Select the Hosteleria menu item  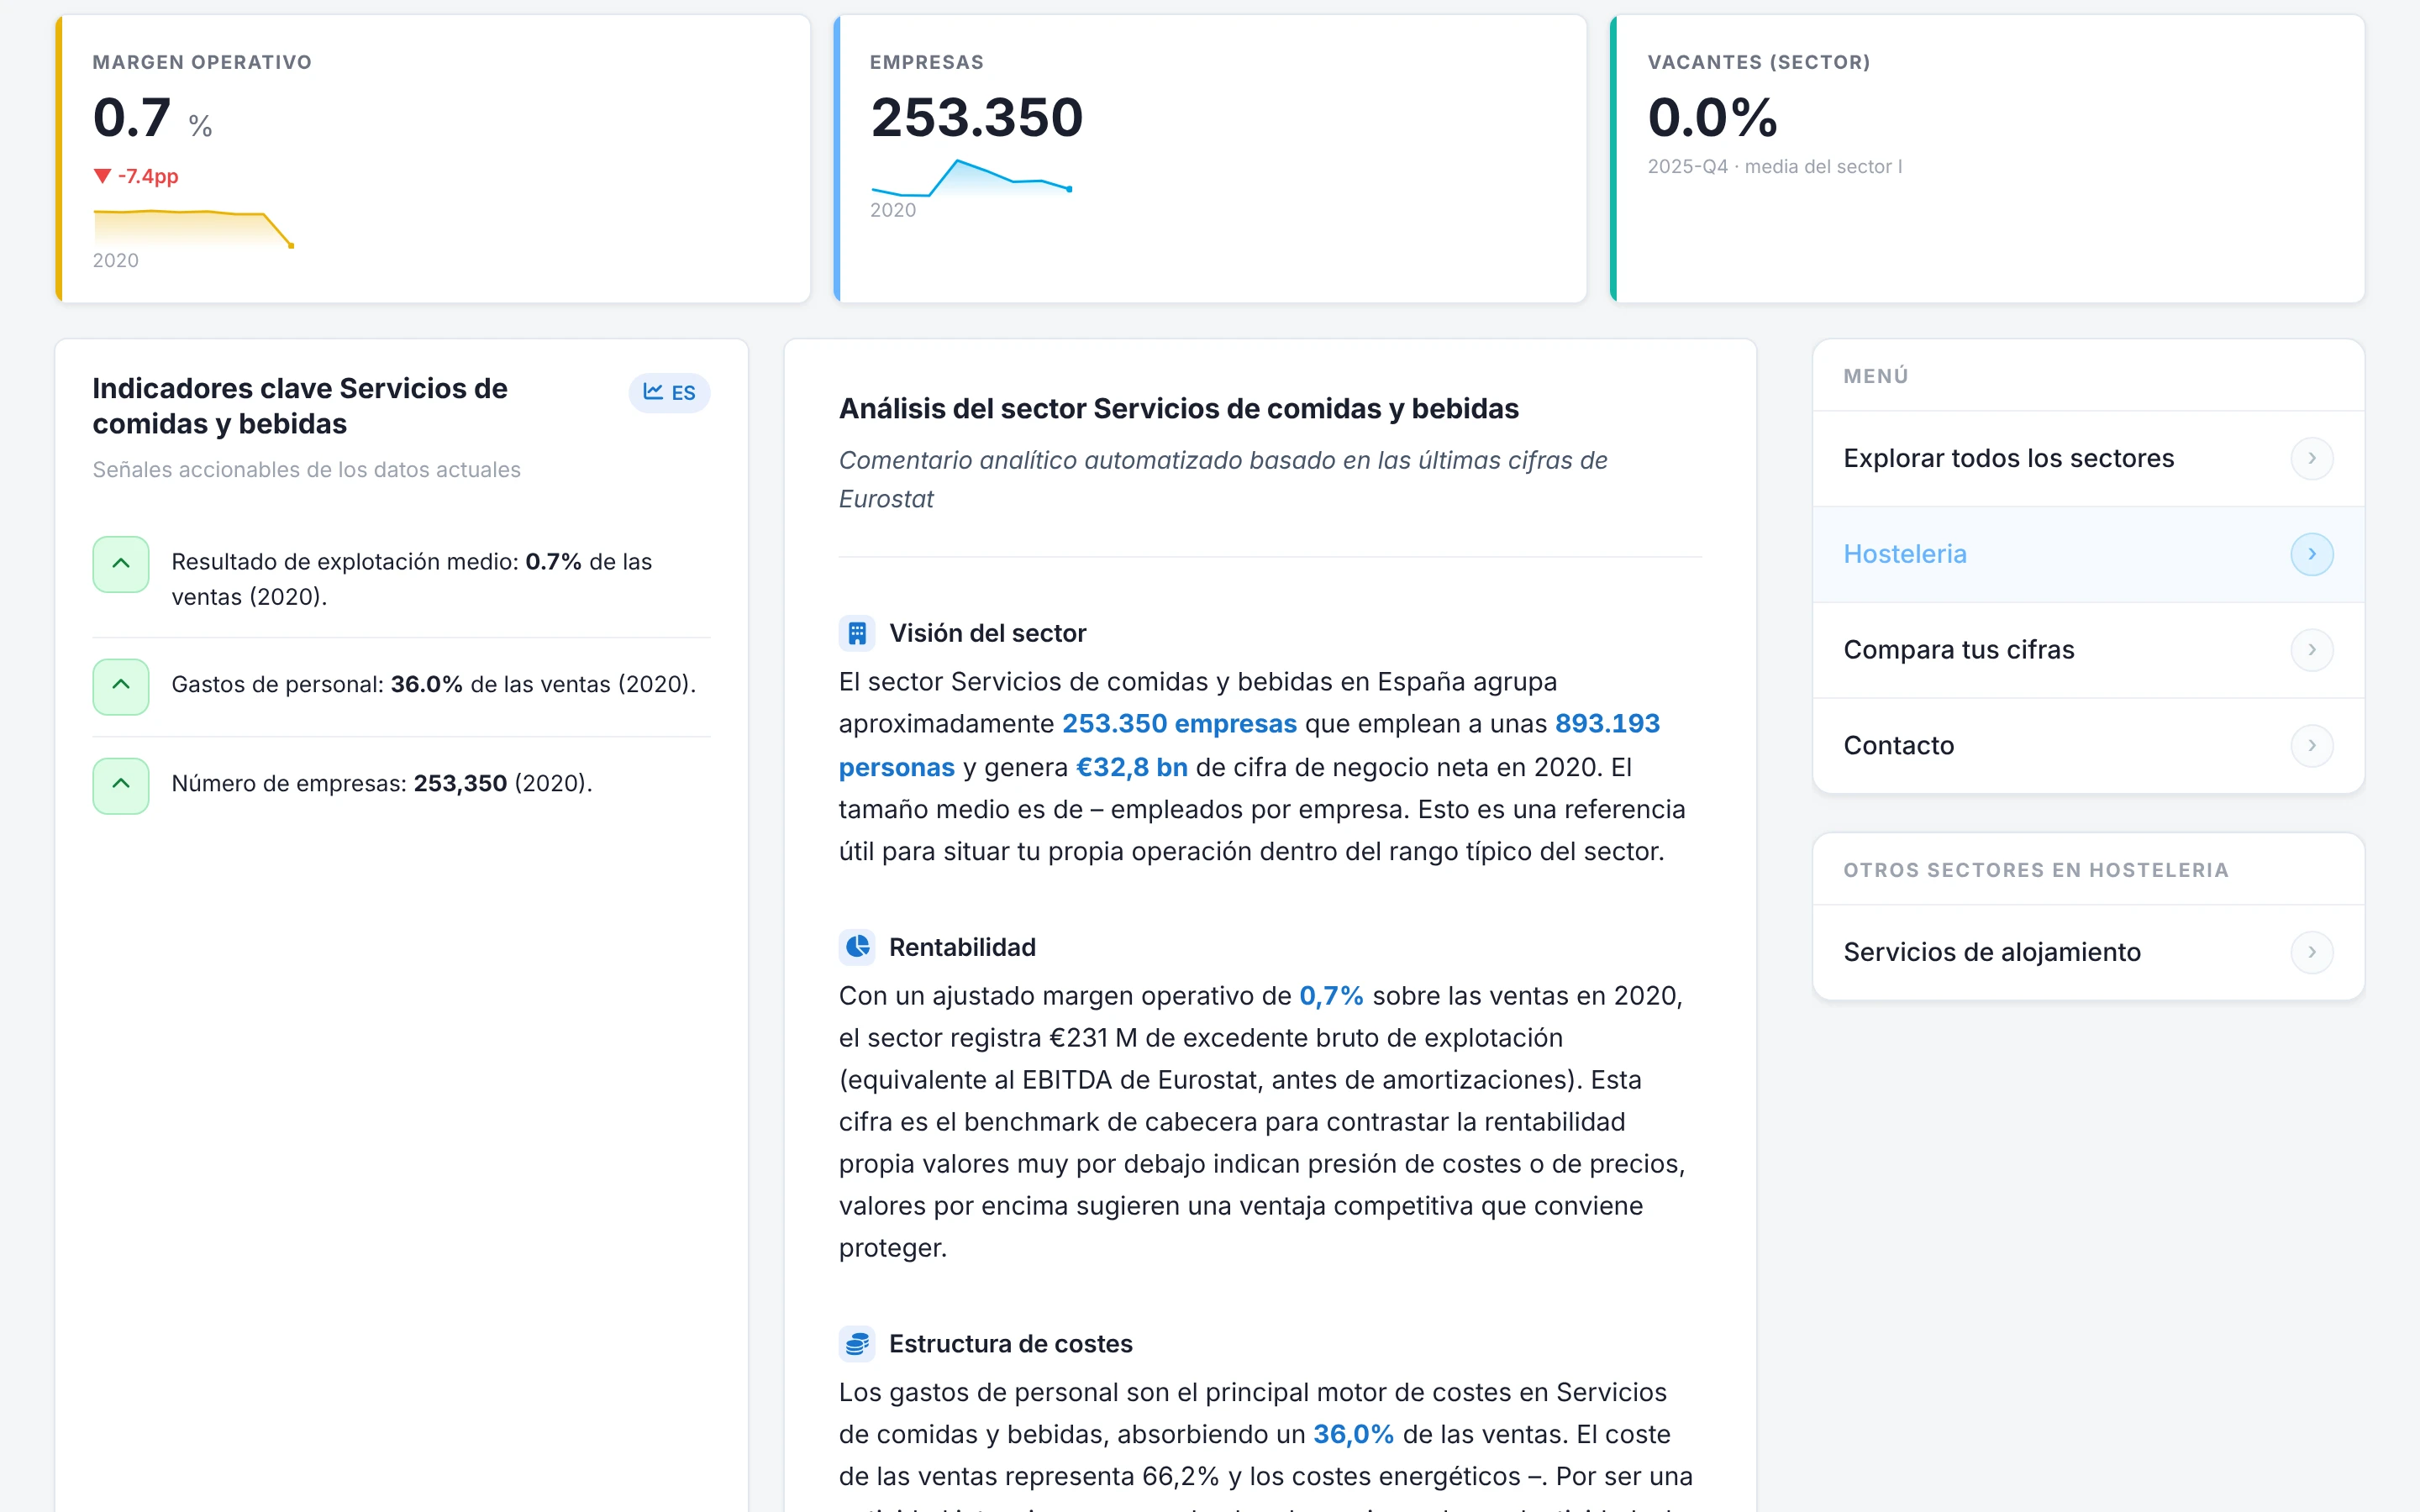[x=2088, y=554]
